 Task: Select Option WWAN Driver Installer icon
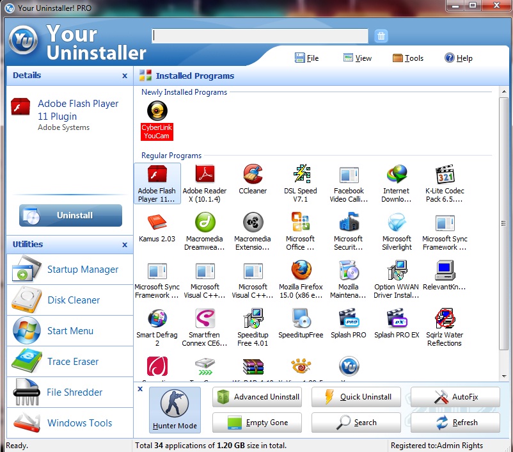click(397, 270)
